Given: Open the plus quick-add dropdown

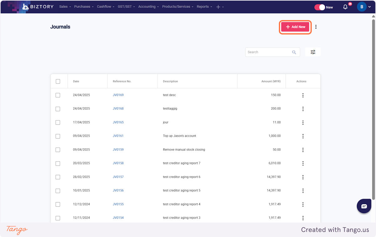Looking at the screenshot, I should 220,7.
